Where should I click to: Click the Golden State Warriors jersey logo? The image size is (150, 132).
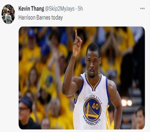[x=92, y=110]
